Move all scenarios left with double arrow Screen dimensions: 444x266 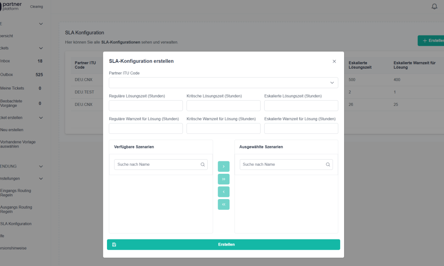(x=223, y=204)
